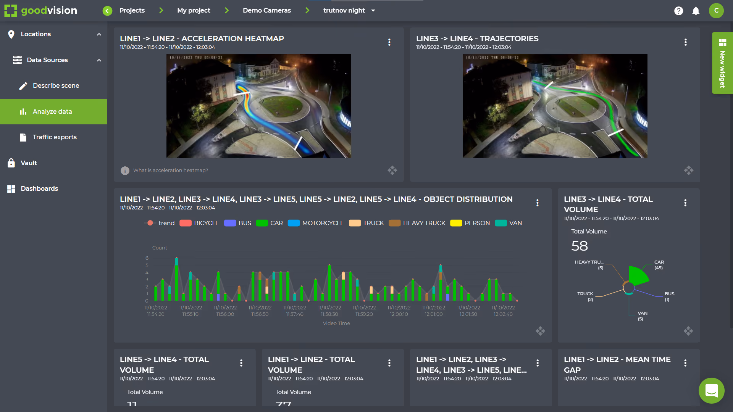
Task: Open the help question mark icon
Action: [x=678, y=11]
